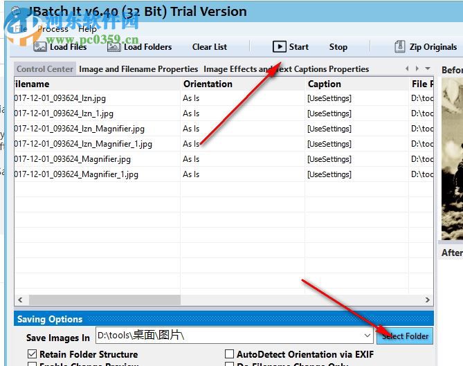Select file 017-12-01_093624_lzn_Magnifier.jpg
The image size is (463, 366).
[x=80, y=129]
